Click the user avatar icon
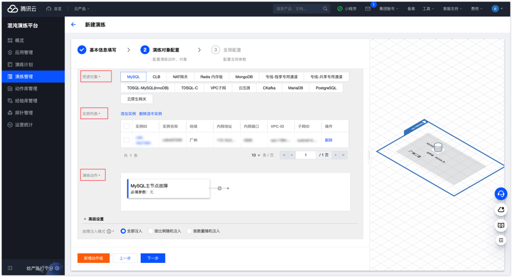 (495, 9)
